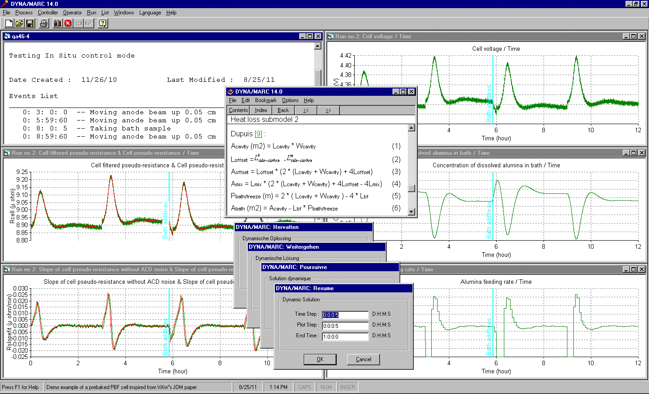Click the Plot Step input field
The height and width of the screenshot is (394, 649).
[345, 326]
